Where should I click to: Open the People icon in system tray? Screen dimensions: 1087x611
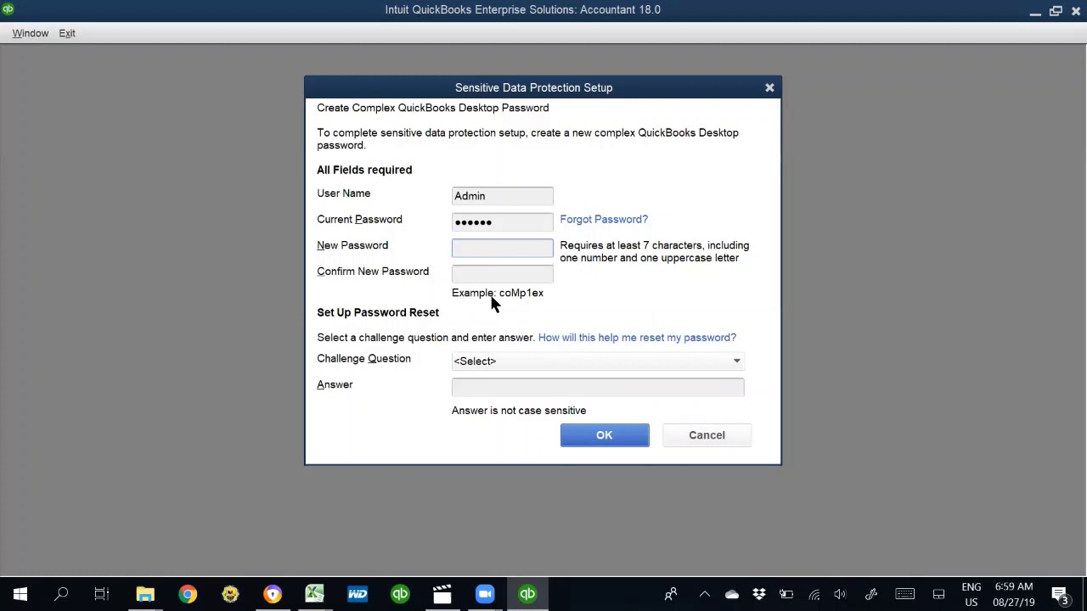click(671, 594)
